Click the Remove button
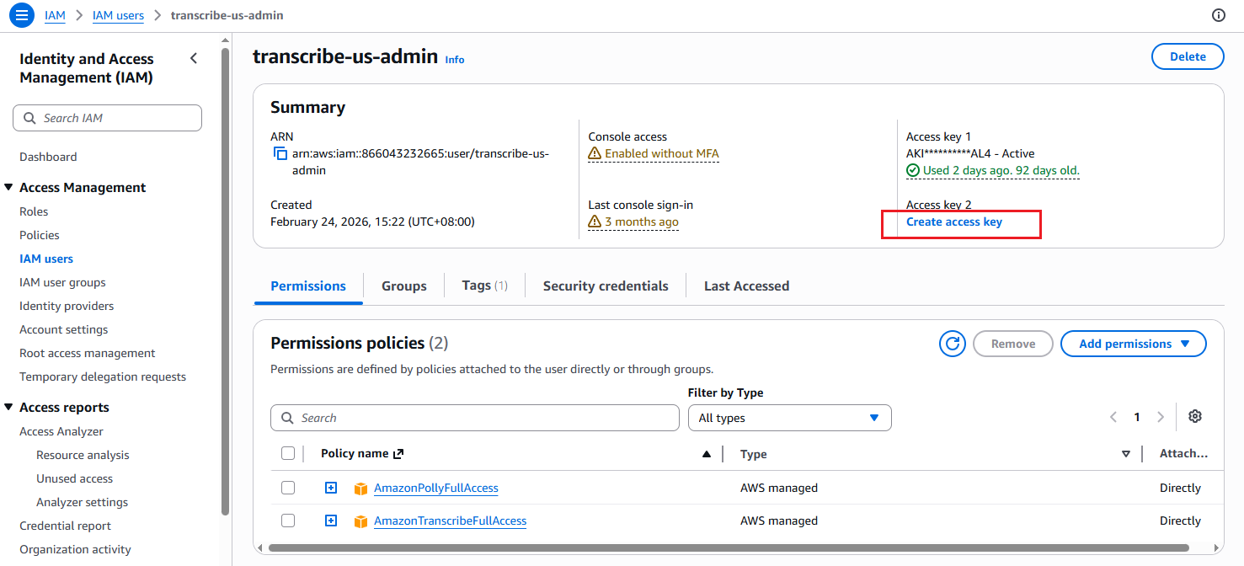This screenshot has height=566, width=1244. 1013,344
